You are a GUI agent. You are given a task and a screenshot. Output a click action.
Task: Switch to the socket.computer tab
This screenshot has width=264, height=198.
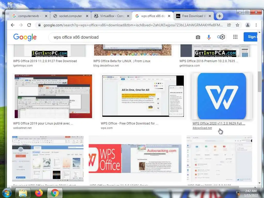tap(71, 16)
